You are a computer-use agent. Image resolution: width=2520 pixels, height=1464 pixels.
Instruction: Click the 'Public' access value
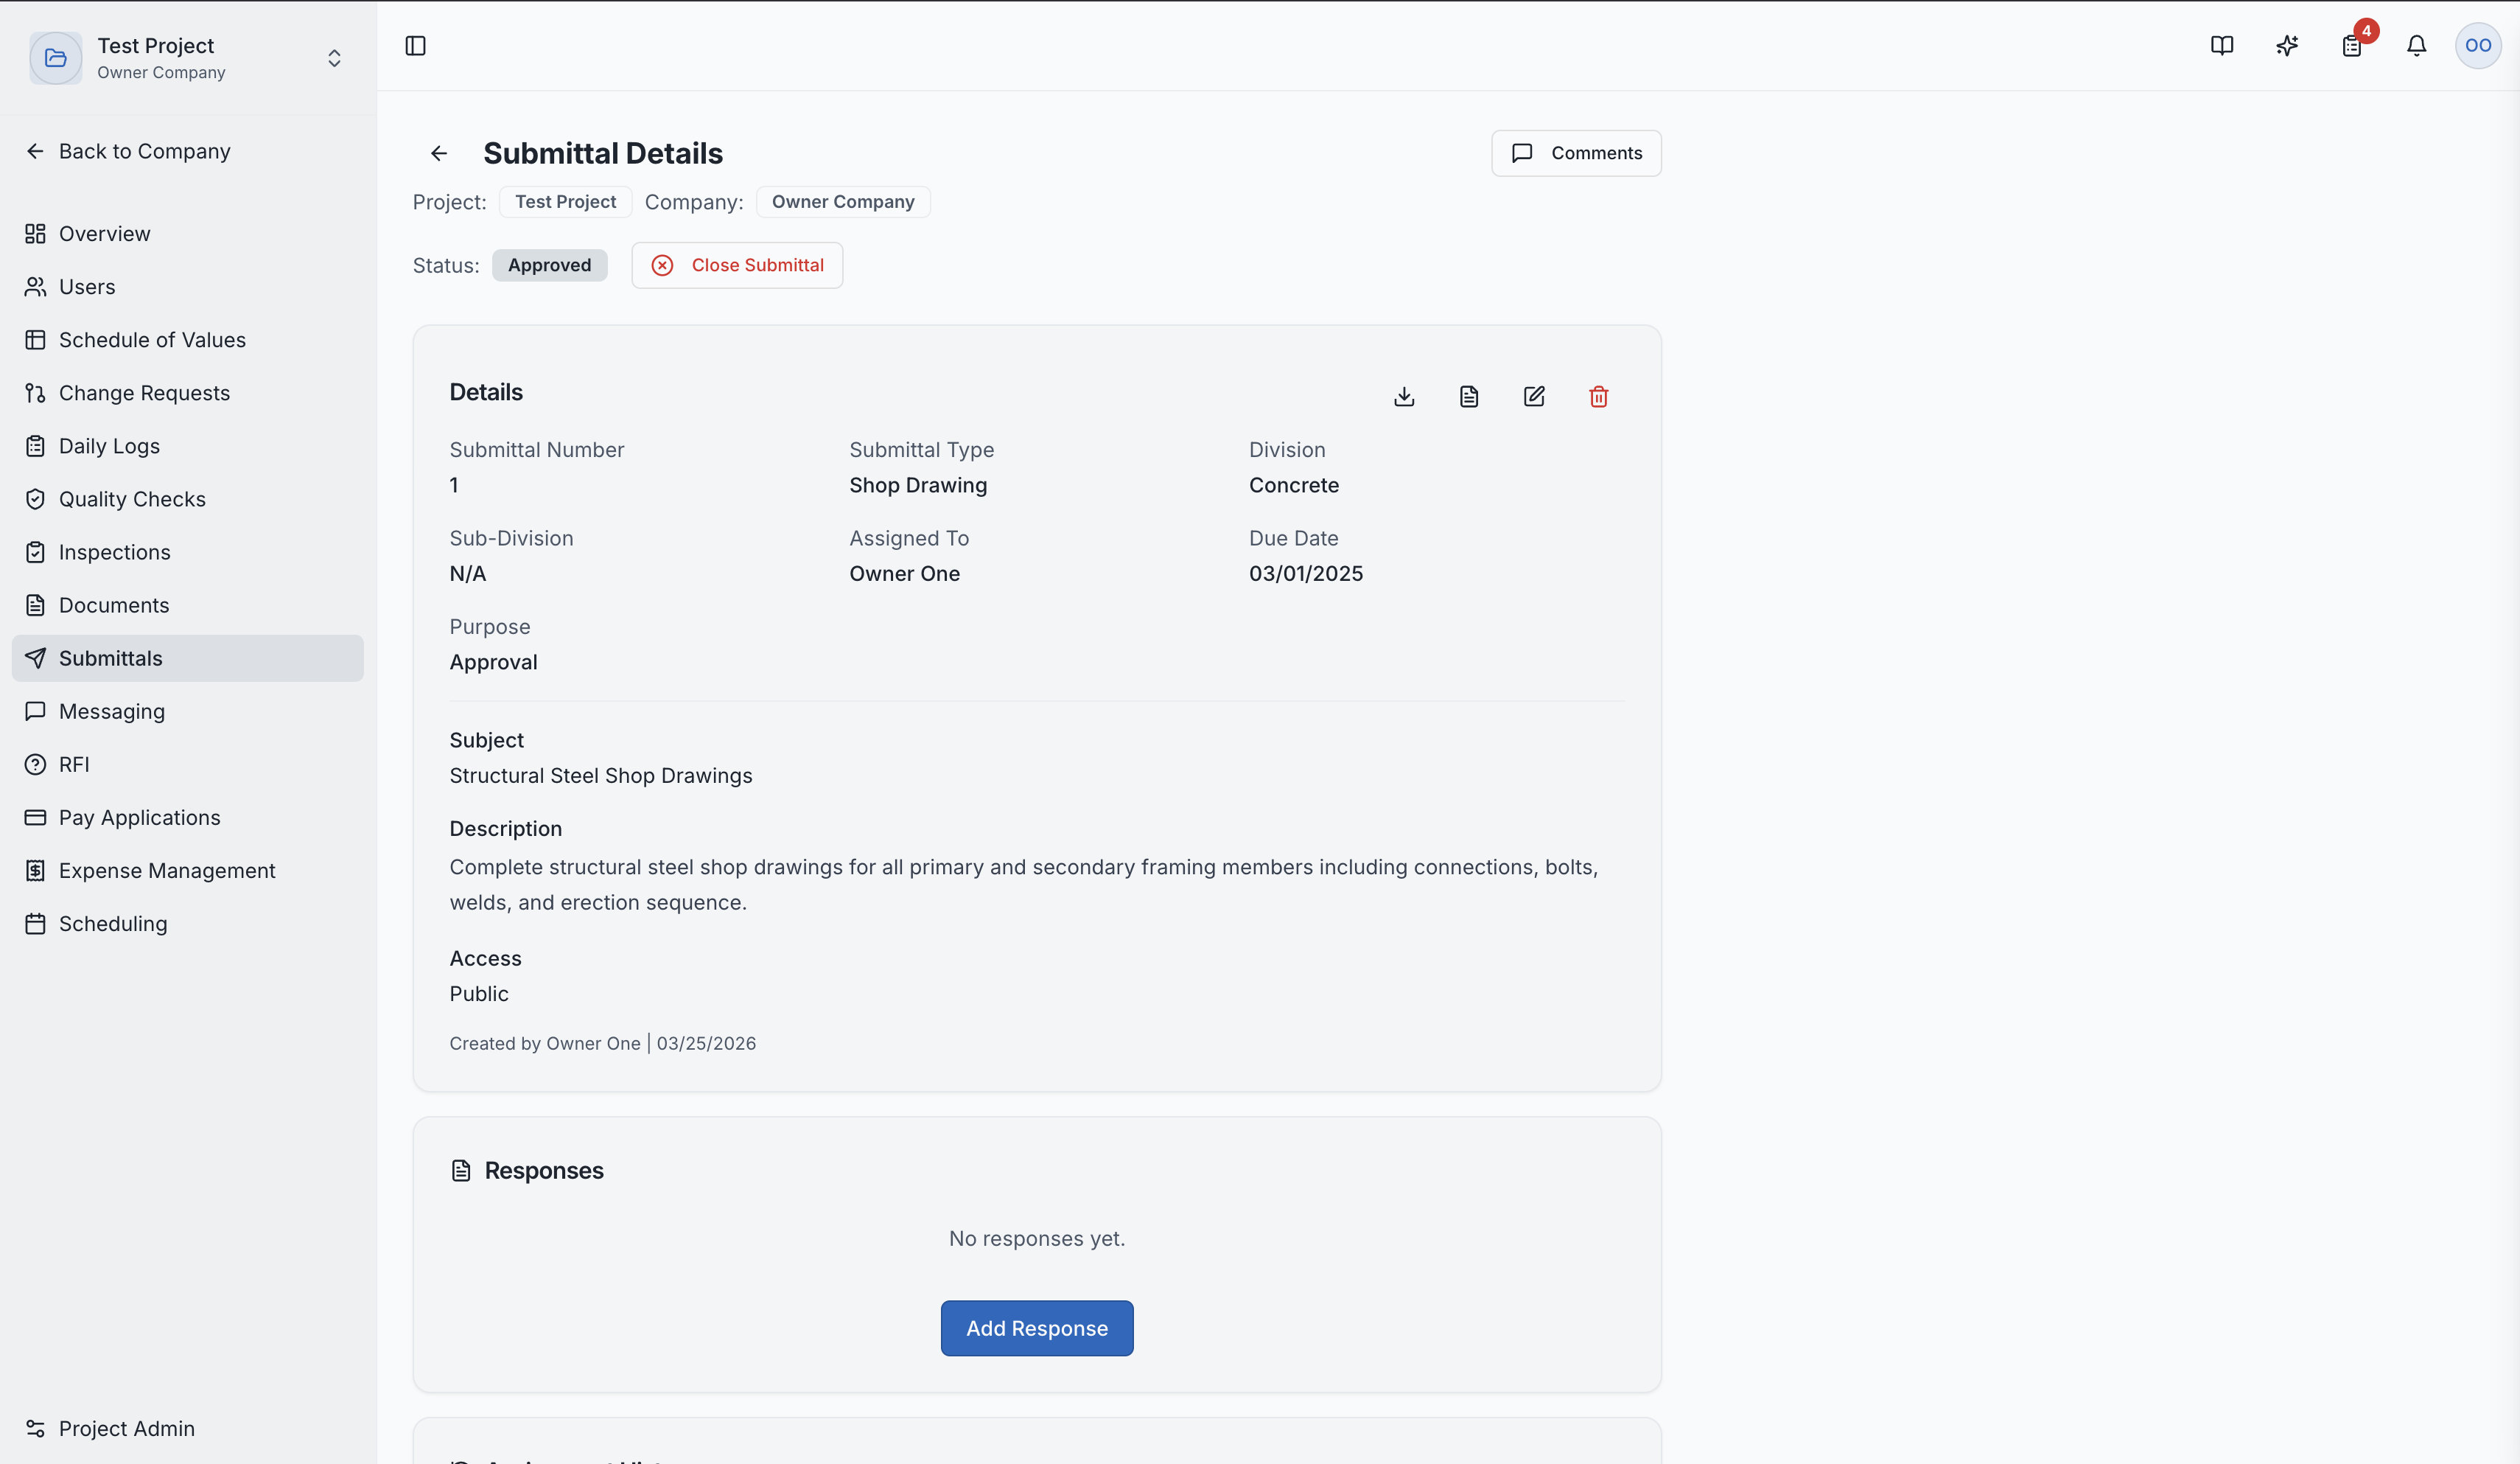478,994
